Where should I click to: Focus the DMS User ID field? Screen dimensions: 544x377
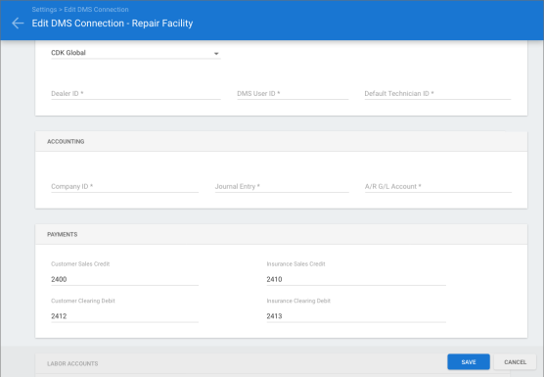coord(293,93)
